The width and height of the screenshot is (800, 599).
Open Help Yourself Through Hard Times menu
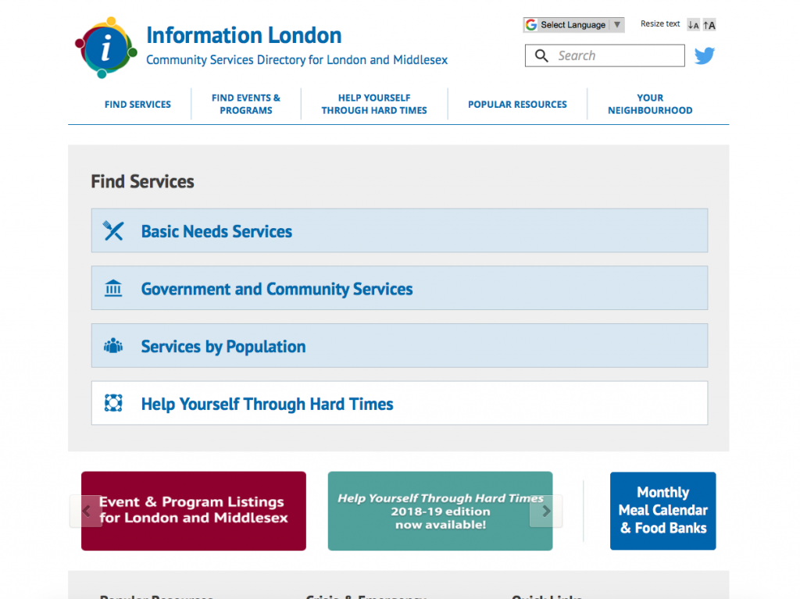(x=374, y=104)
